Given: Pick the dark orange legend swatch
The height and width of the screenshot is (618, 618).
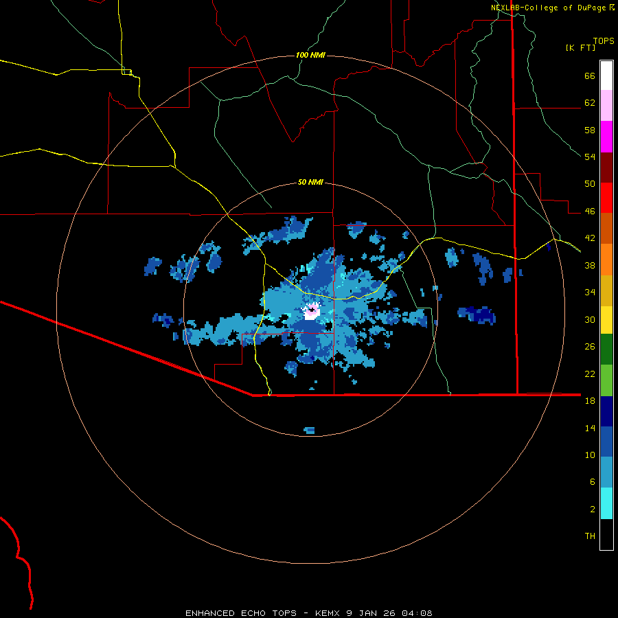Looking at the screenshot, I should (x=606, y=228).
